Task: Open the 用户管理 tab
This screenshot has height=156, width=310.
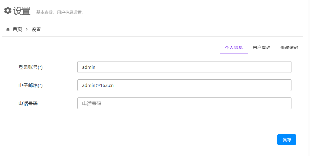Action: click(261, 47)
